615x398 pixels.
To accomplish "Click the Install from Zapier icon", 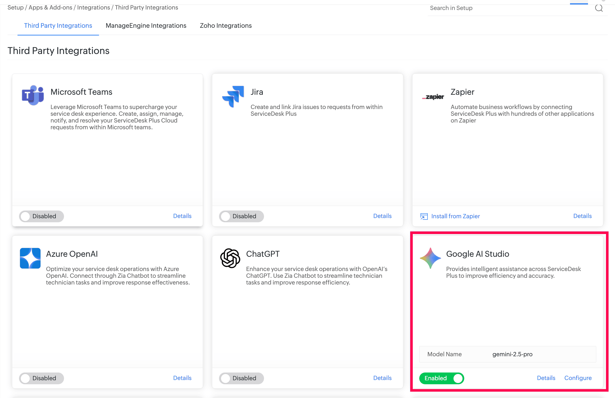I will 424,216.
